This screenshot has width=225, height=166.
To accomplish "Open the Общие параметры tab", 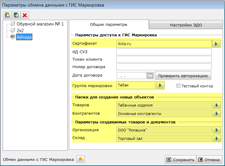I will 109,25.
